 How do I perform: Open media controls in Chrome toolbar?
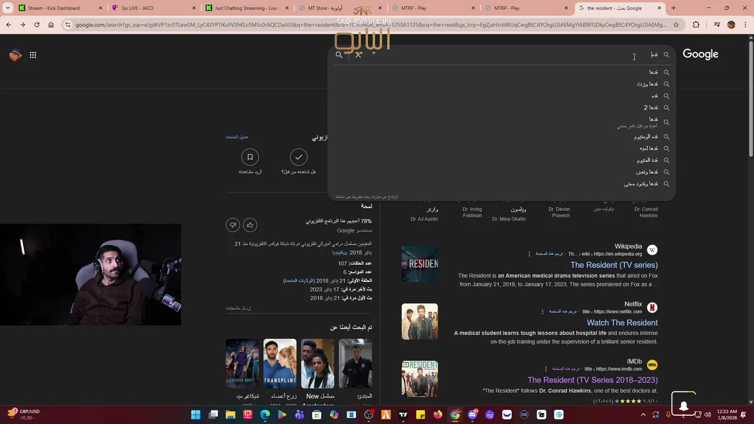[x=716, y=25]
